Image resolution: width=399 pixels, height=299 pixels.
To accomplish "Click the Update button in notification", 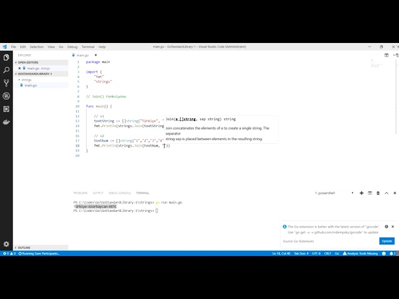I will (387, 241).
